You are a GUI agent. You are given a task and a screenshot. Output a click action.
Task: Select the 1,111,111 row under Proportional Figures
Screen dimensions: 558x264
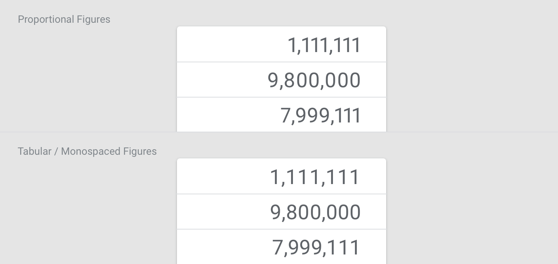(282, 44)
